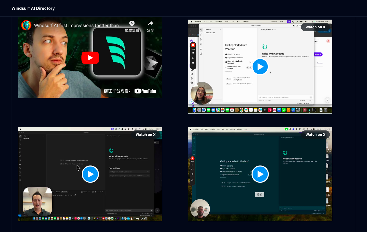
Task: Open the YouTube channel avatar icon
Action: click(x=26, y=25)
